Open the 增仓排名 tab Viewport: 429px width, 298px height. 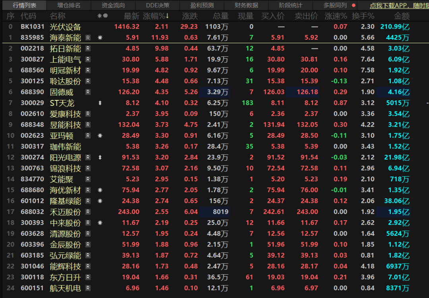pos(69,5)
